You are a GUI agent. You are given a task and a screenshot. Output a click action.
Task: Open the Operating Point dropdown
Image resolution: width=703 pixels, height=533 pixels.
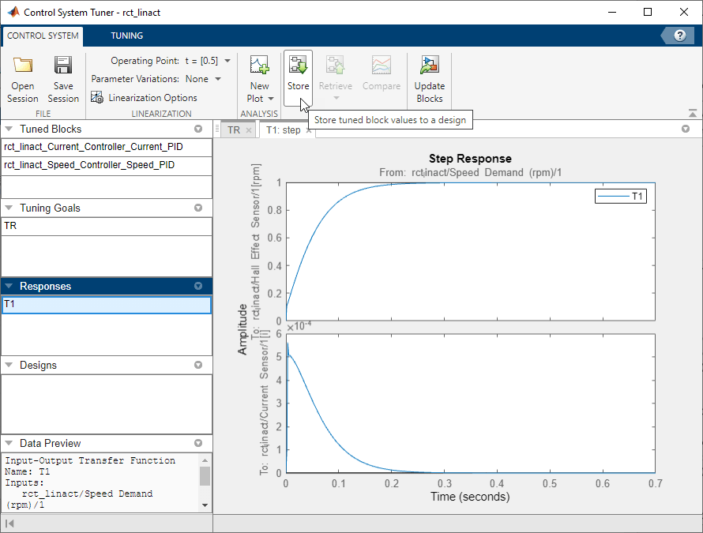point(227,61)
